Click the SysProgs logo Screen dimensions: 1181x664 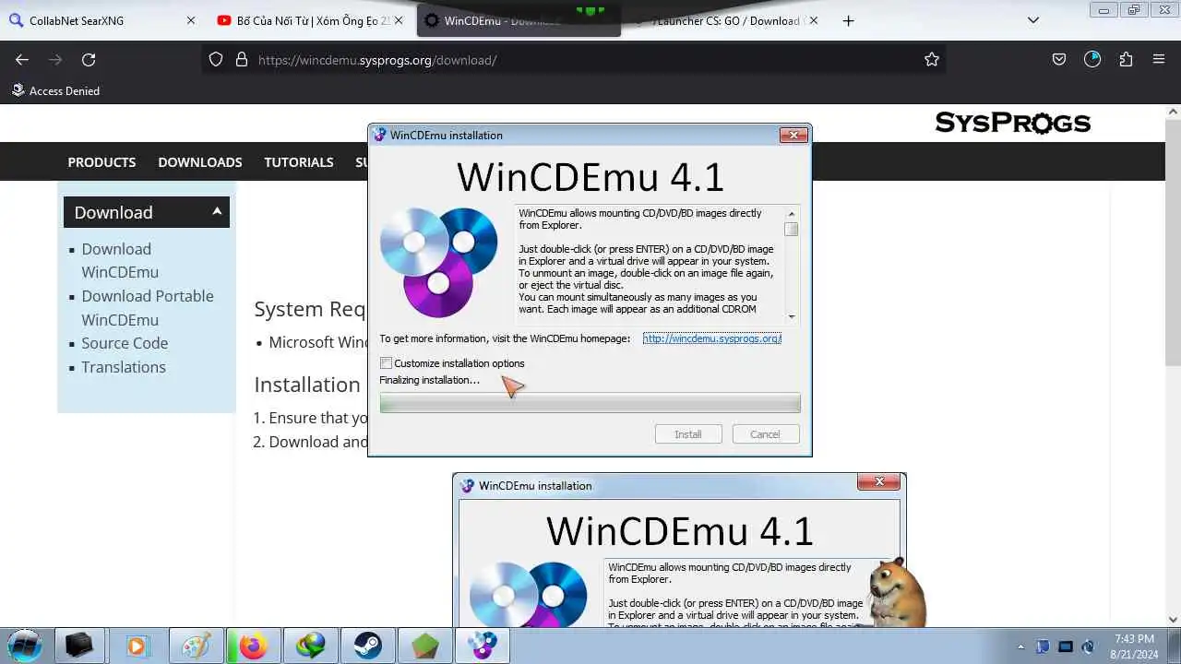[1013, 123]
